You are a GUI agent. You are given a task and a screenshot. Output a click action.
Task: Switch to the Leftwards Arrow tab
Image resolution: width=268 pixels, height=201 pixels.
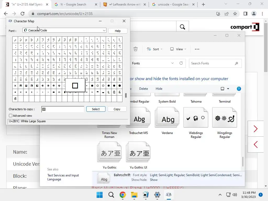click(x=125, y=4)
